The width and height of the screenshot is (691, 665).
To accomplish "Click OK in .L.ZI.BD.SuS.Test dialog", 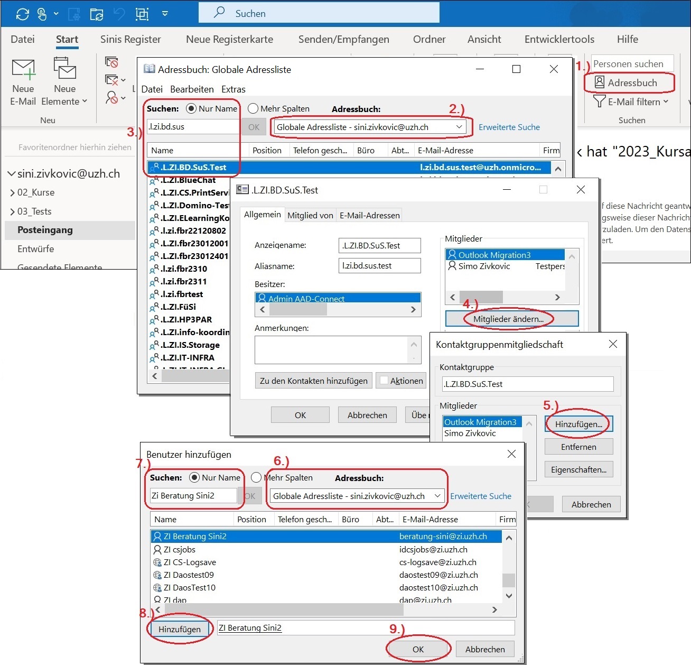I will (300, 415).
